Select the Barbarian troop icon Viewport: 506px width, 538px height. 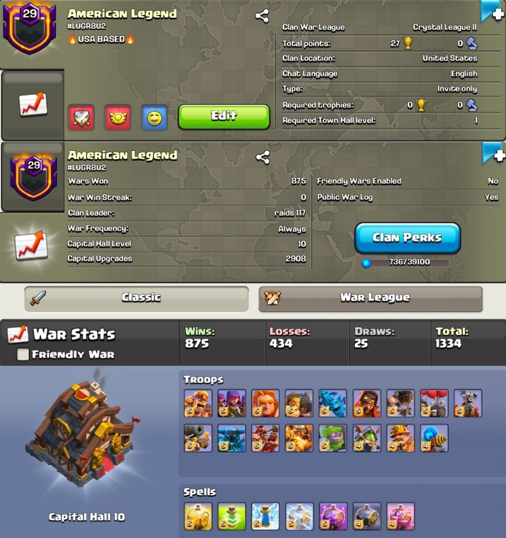(x=198, y=403)
